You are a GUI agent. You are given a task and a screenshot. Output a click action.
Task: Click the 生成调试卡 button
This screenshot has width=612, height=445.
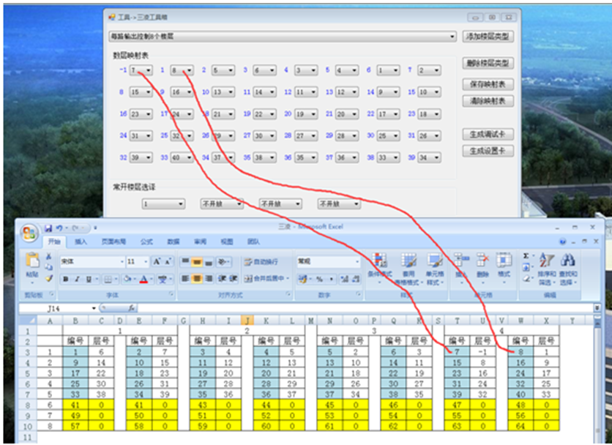coord(488,134)
